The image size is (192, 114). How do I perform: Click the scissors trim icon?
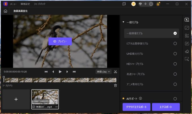point(115,72)
